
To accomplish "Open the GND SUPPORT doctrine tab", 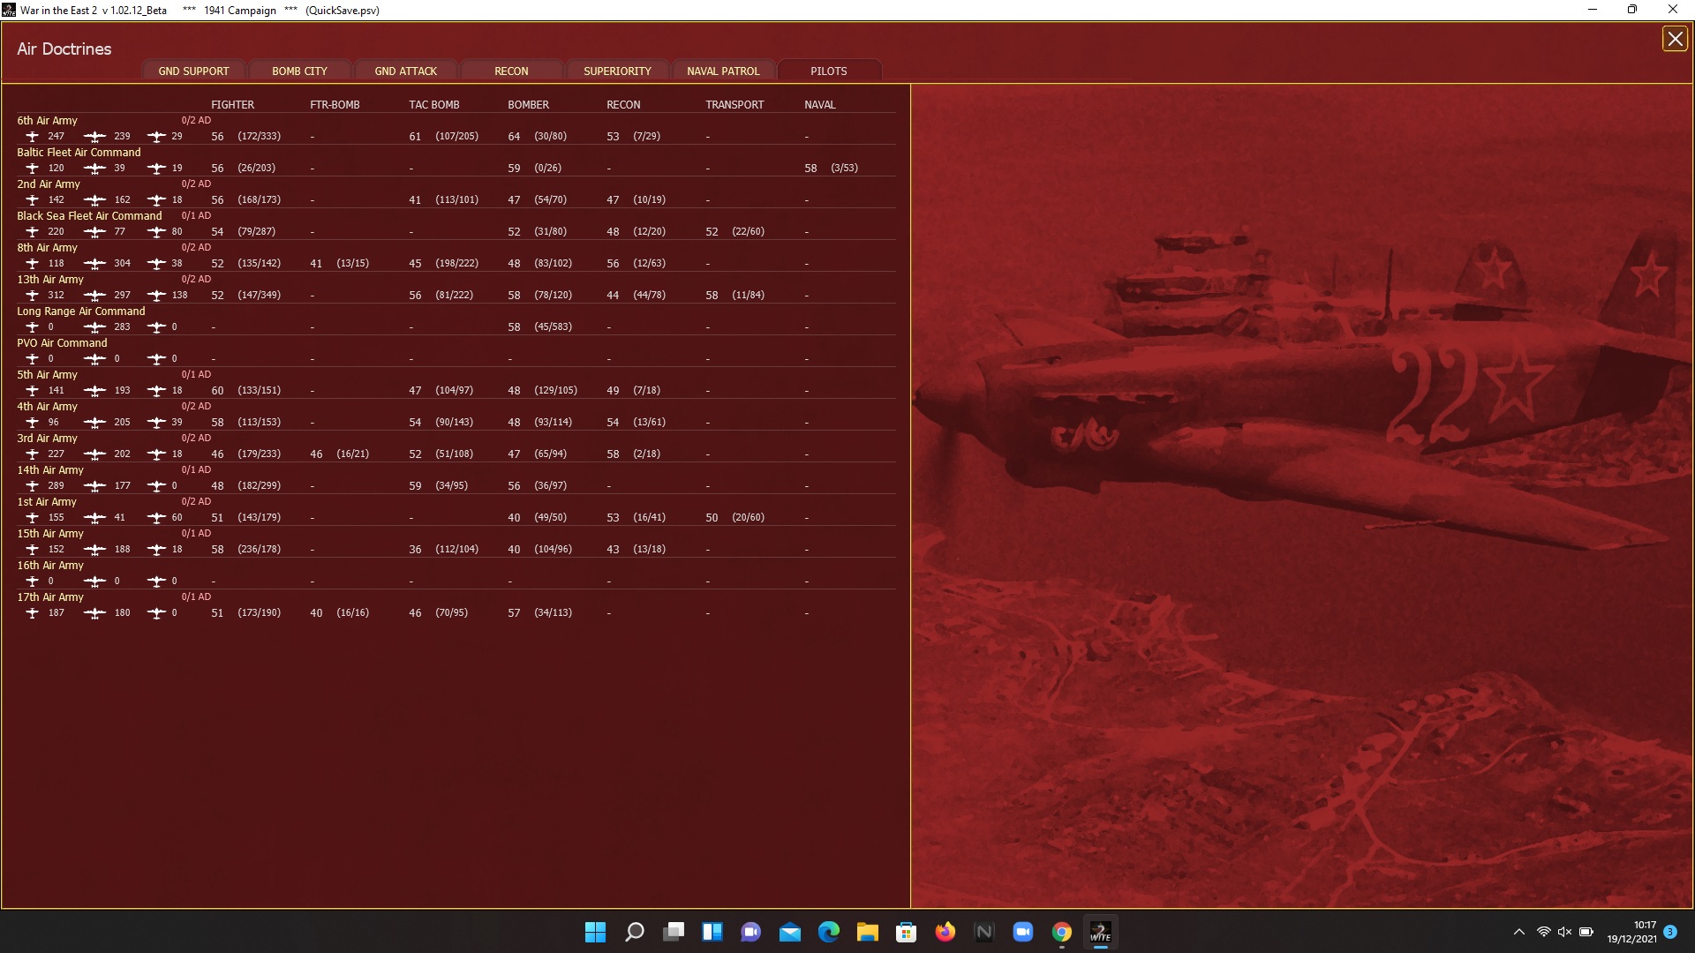I will pos(193,71).
